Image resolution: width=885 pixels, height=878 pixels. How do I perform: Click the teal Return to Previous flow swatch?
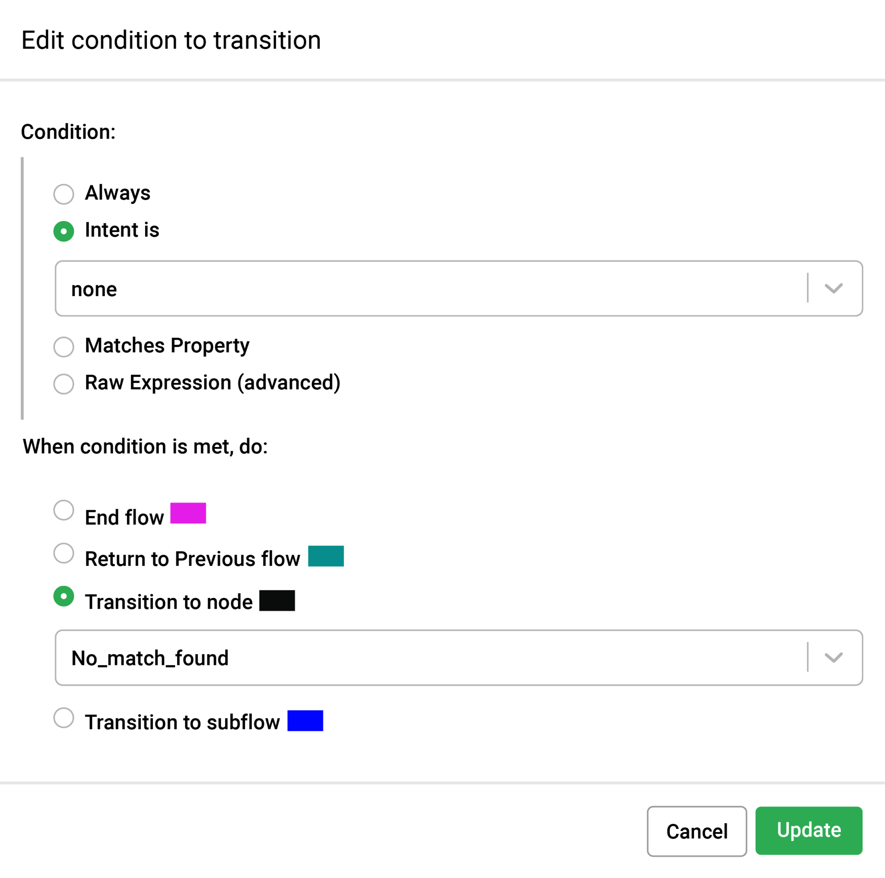point(326,556)
